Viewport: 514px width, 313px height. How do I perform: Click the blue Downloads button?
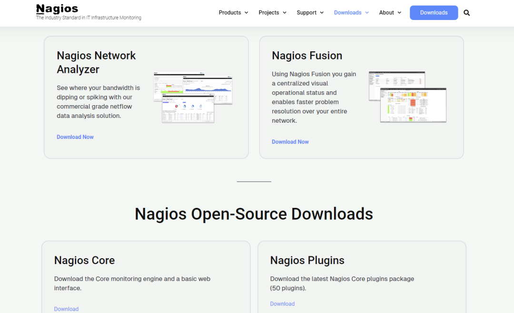pyautogui.click(x=434, y=13)
